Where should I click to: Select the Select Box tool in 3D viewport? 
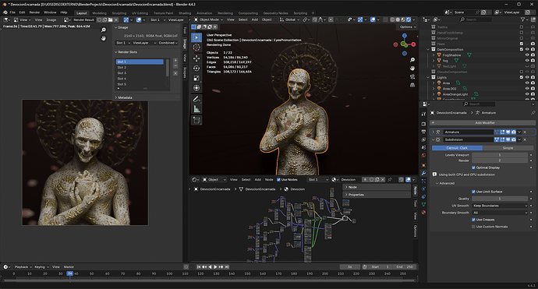tap(196, 37)
